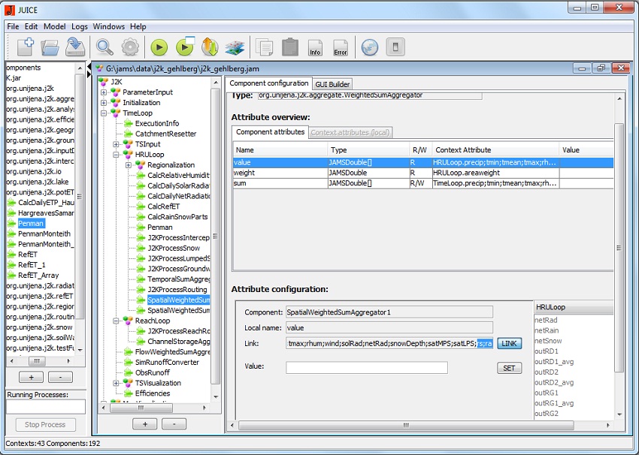
Task: Switch to the GUI Builder tab
Action: (x=332, y=84)
